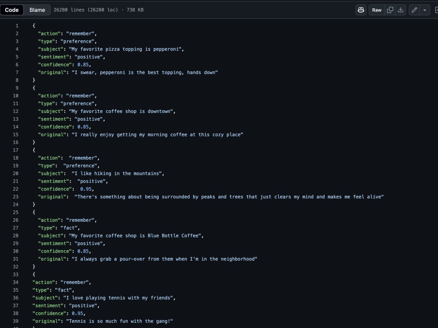Expand the edit options dropdown arrow
438x328 pixels.
click(x=424, y=10)
